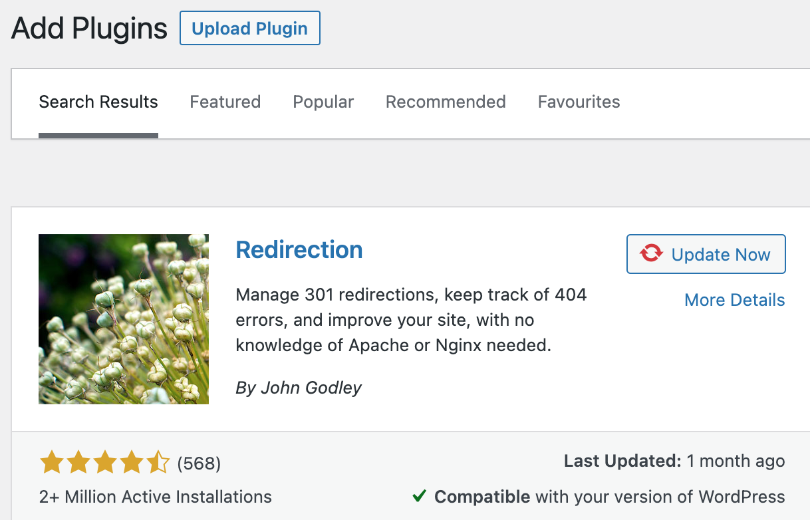The width and height of the screenshot is (810, 520).
Task: View More Details for Redirection
Action: (735, 300)
